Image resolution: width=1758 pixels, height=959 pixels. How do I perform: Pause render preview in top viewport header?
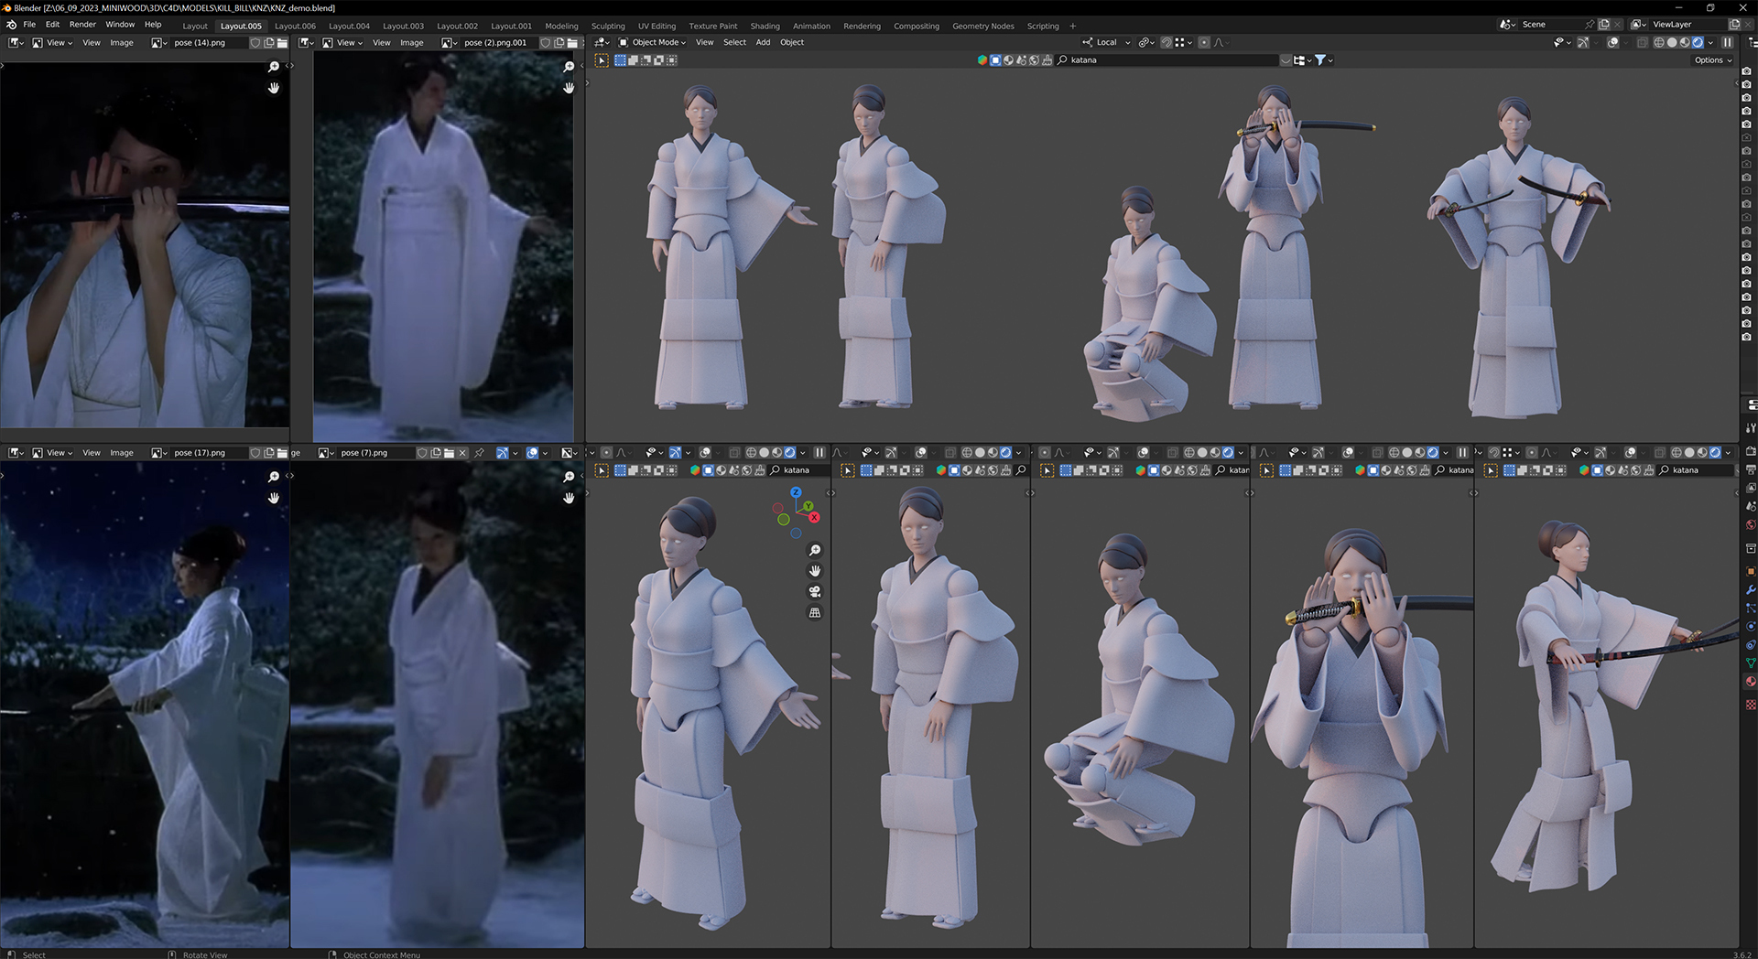point(1728,42)
